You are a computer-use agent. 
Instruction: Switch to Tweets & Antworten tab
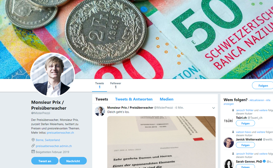pyautogui.click(x=134, y=99)
